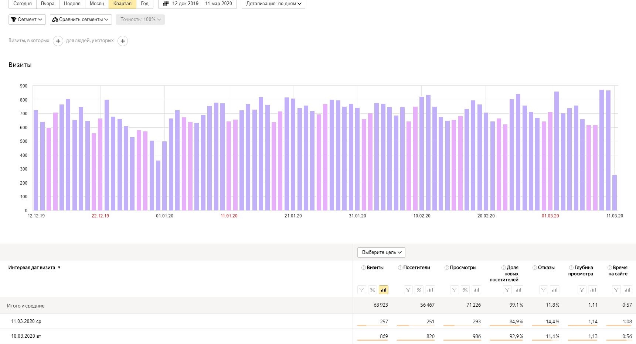Image resolution: width=636 pixels, height=344 pixels.
Task: Expand the Детализация: по дням dropdown
Action: pos(273,4)
